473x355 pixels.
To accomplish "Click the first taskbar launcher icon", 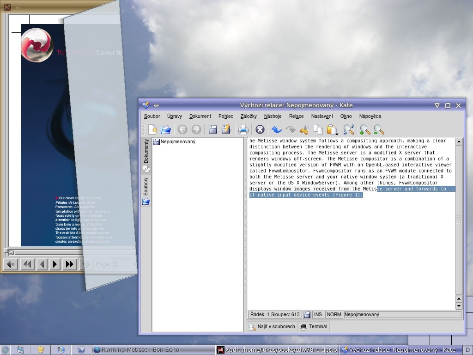I will 5,350.
